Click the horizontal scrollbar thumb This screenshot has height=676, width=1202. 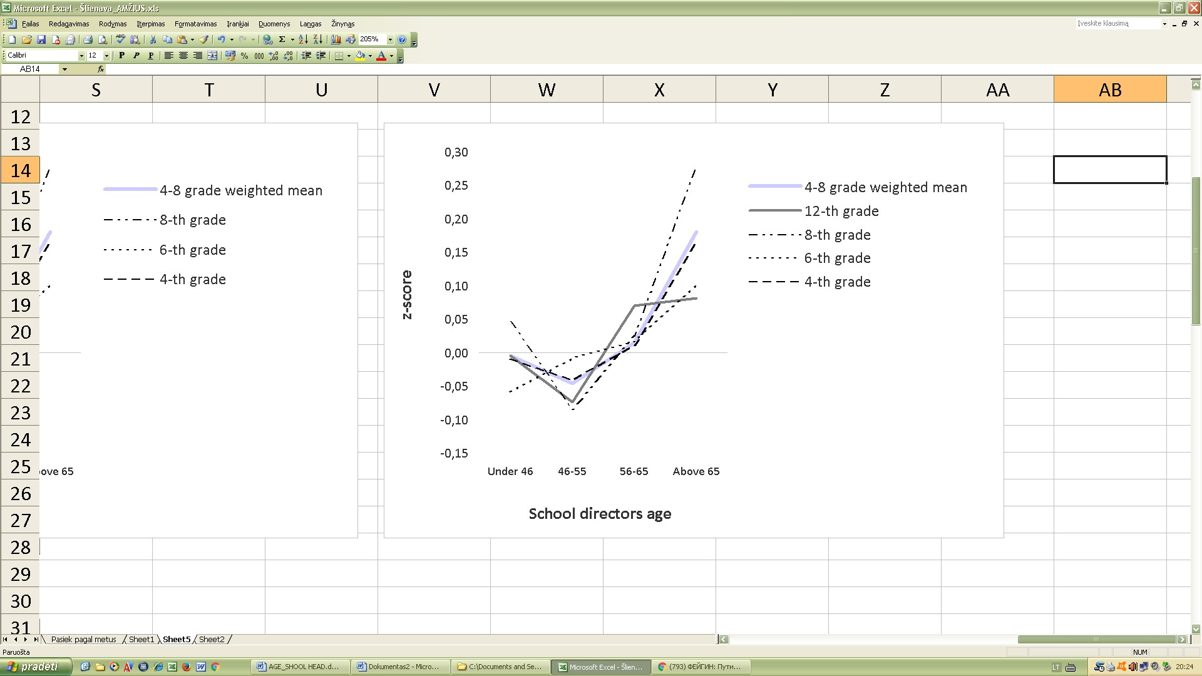[1097, 639]
